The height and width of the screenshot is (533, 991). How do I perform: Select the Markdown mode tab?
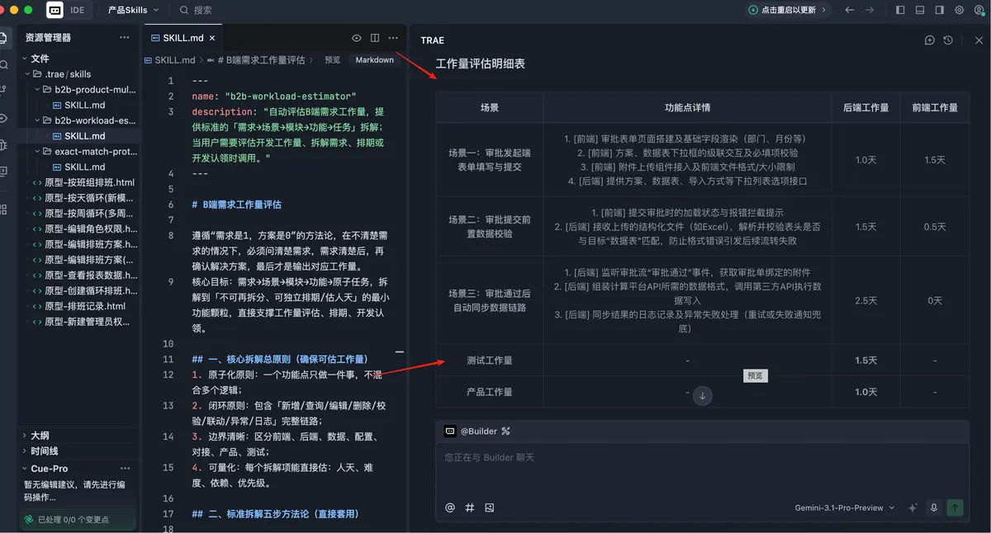pos(374,60)
